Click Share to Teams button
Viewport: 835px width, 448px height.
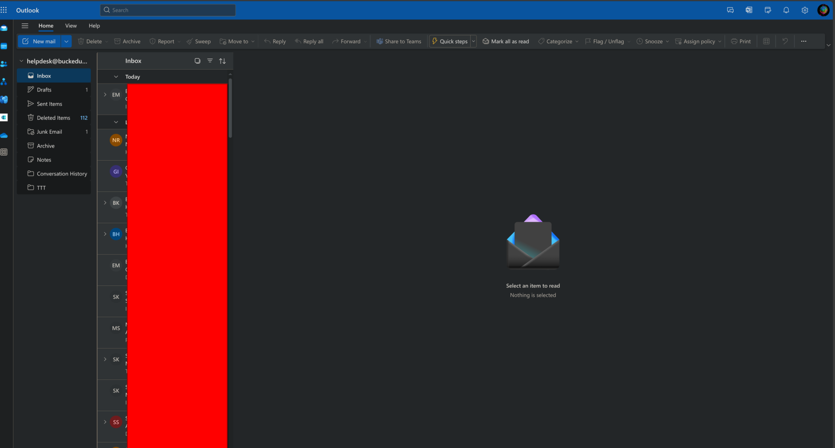point(399,41)
